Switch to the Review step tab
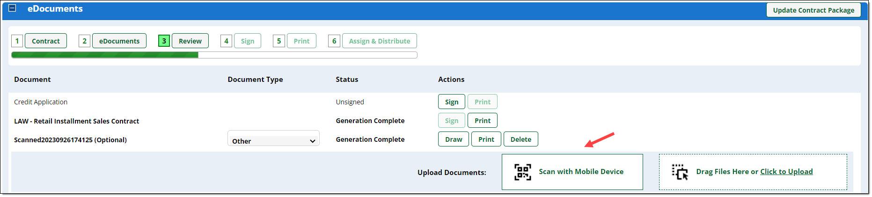The image size is (872, 197). pyautogui.click(x=190, y=41)
